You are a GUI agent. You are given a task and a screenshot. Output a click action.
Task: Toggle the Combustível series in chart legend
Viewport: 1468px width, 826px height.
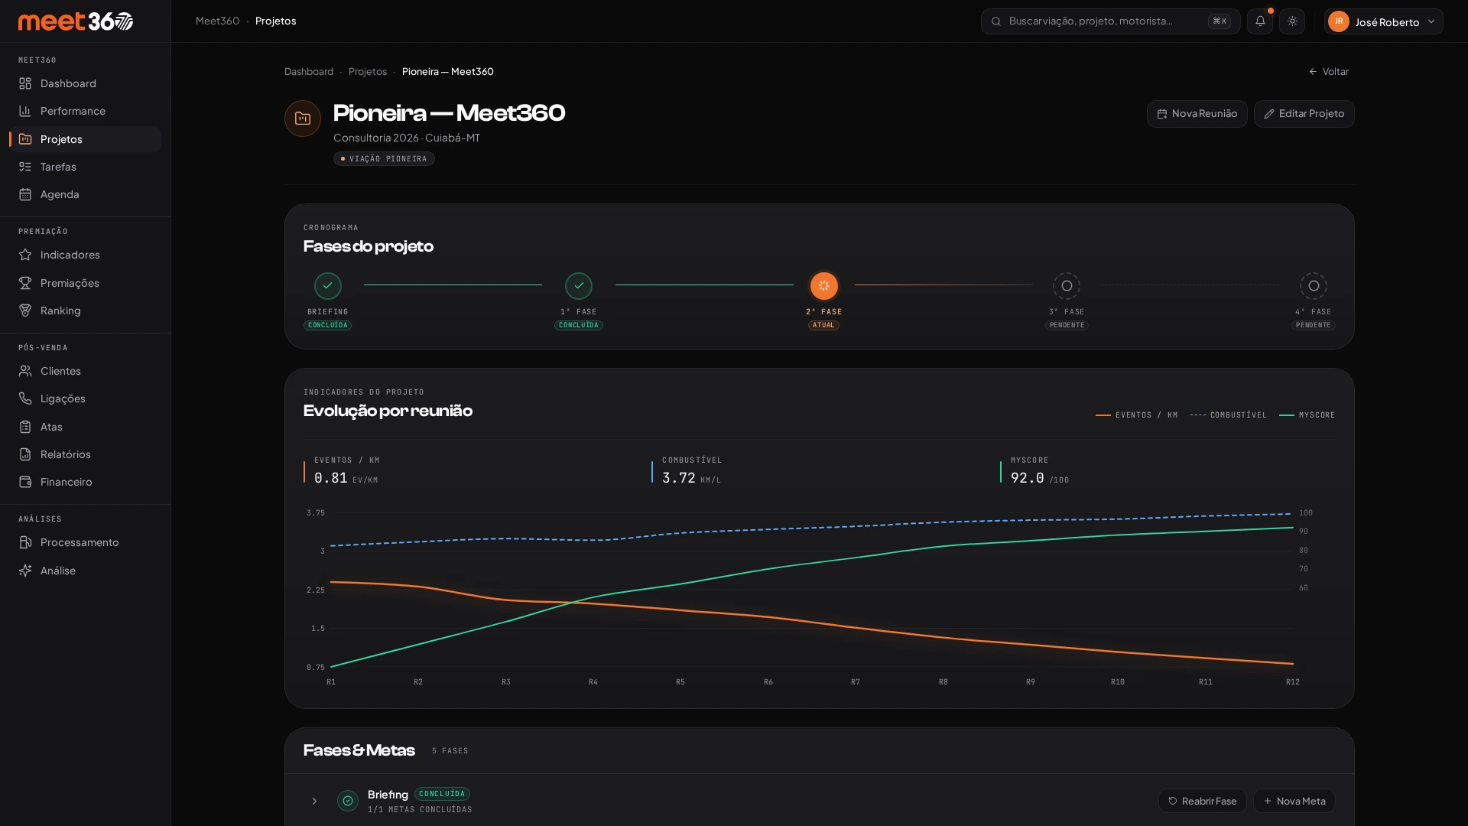pos(1228,415)
